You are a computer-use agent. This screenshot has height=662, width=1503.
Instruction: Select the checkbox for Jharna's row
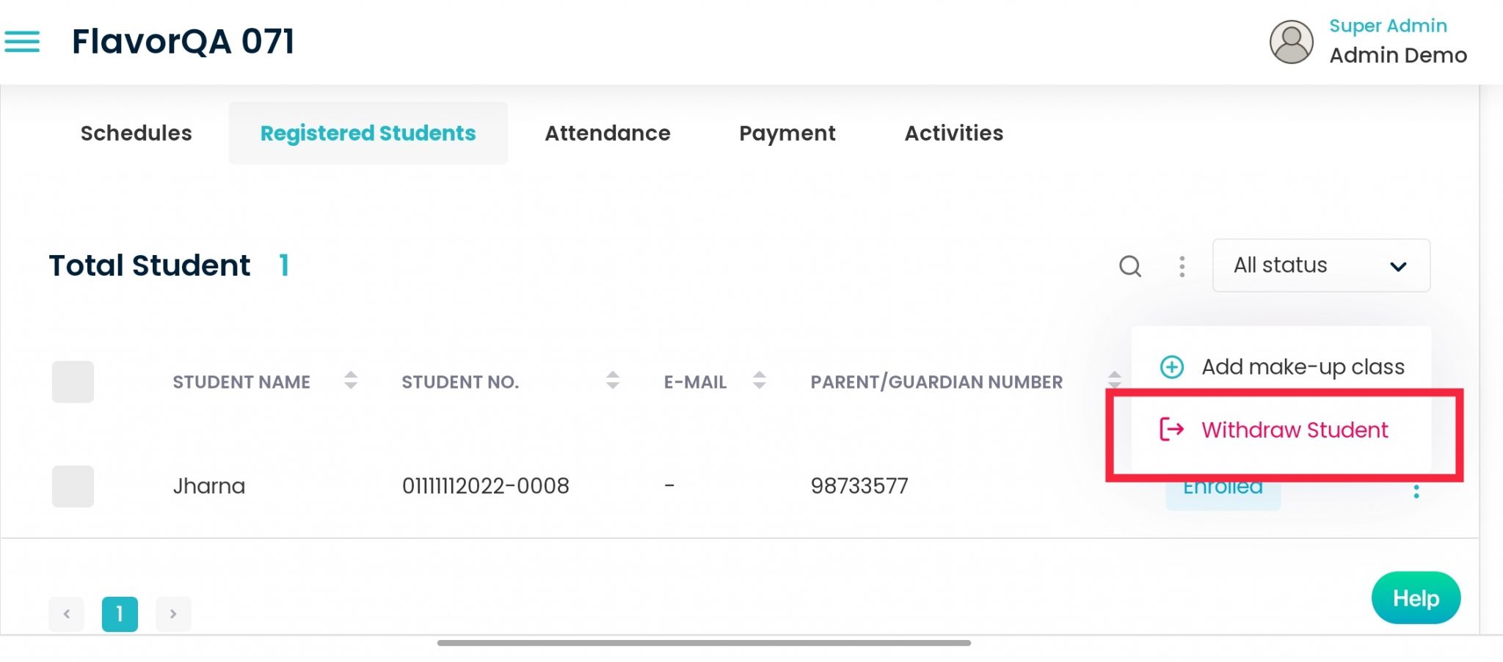73,486
